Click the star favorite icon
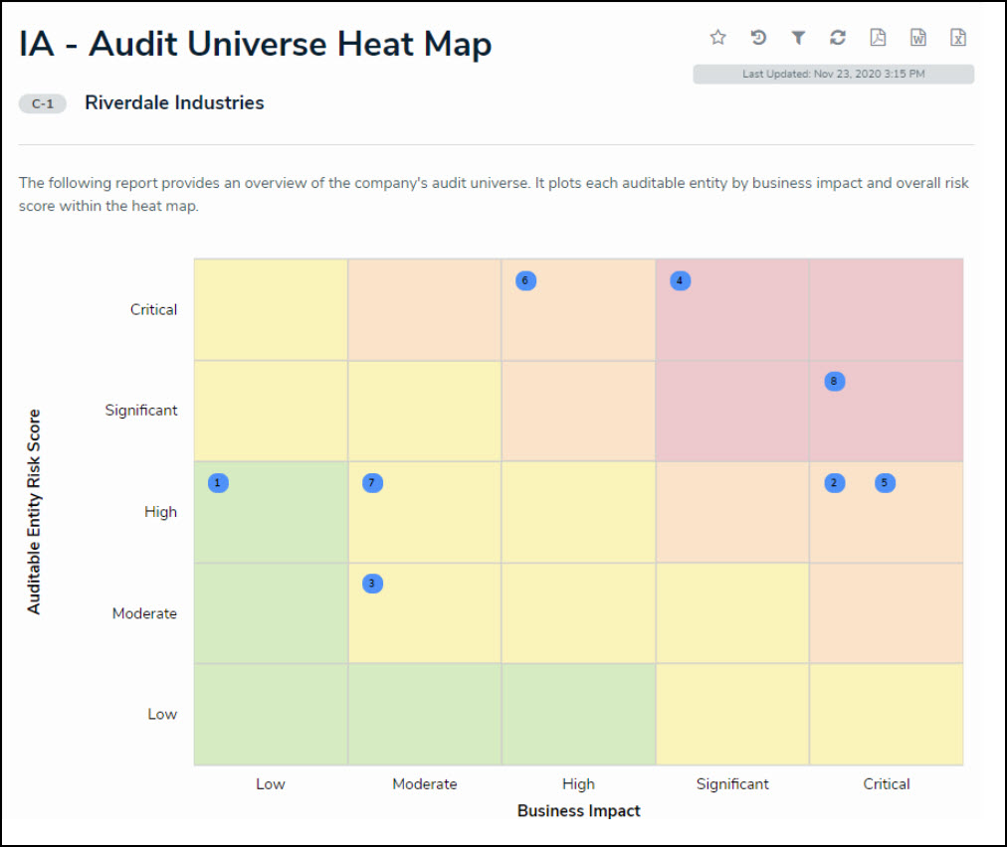The width and height of the screenshot is (1007, 847). click(x=717, y=38)
